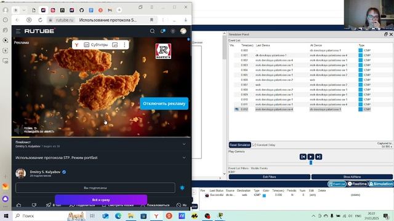The image size is (394, 221).
Task: Click the RUTUBE logo
Action: point(39,31)
